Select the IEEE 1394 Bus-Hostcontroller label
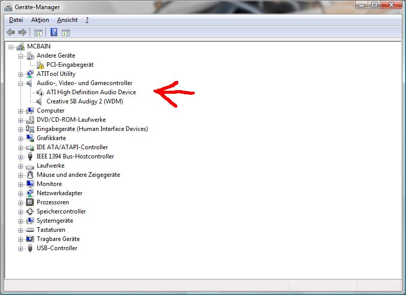Image resolution: width=406 pixels, height=295 pixels. coord(75,156)
